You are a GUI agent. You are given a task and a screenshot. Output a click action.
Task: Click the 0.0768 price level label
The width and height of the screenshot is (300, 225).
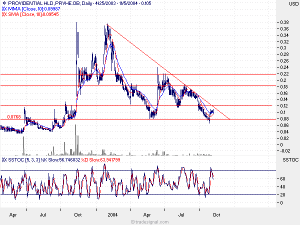click(x=13, y=117)
